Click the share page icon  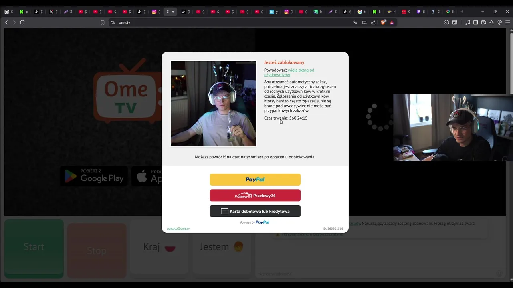tap(373, 22)
